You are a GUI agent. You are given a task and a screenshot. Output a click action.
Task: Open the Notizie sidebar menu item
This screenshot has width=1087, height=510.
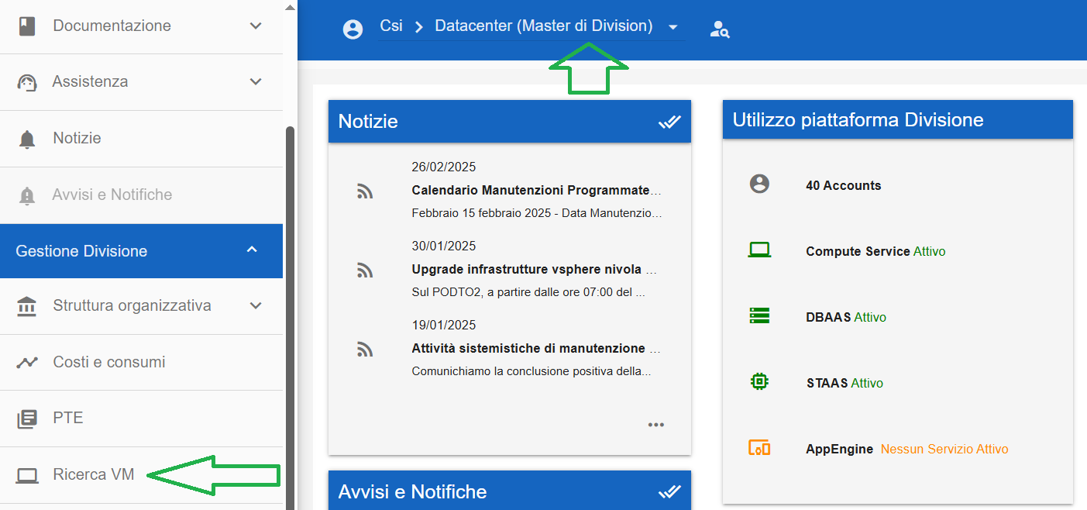141,139
